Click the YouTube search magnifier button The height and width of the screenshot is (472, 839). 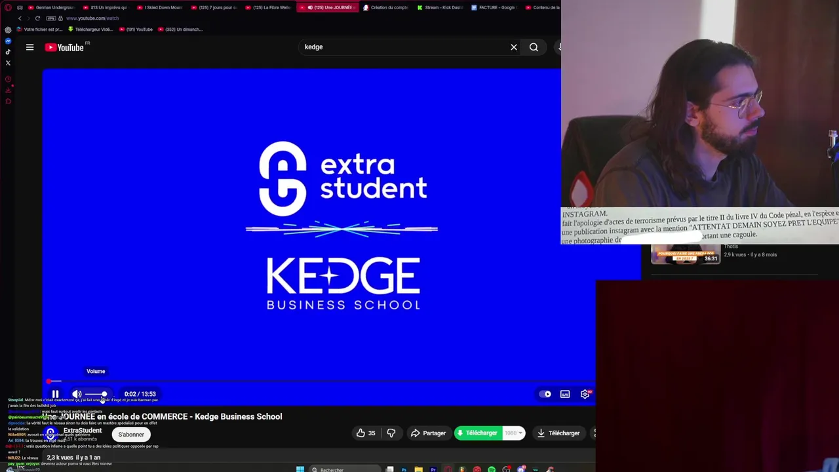[534, 47]
